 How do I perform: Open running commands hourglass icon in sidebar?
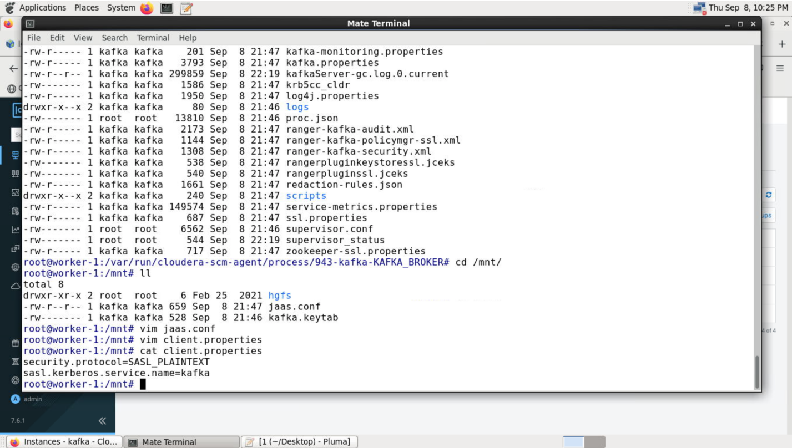(16, 362)
